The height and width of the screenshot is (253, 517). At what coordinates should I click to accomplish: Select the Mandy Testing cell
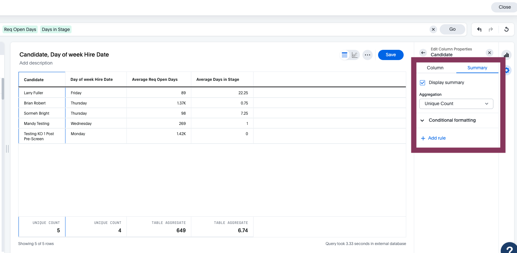(42, 124)
